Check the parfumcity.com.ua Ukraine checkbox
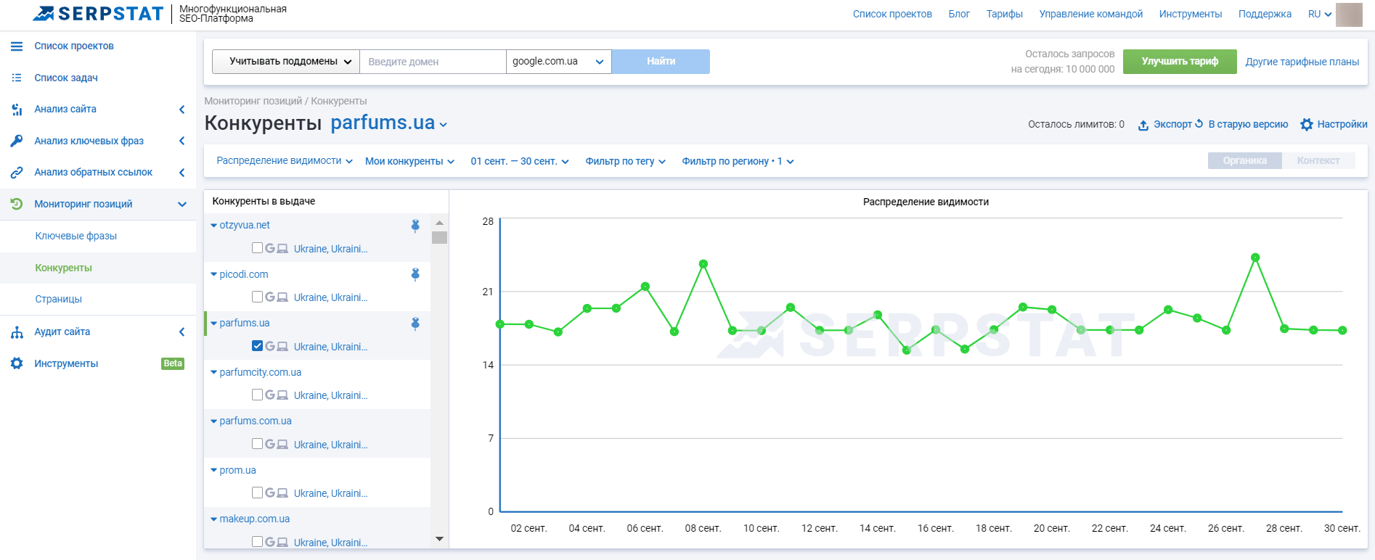Image resolution: width=1375 pixels, height=560 pixels. pyautogui.click(x=257, y=395)
